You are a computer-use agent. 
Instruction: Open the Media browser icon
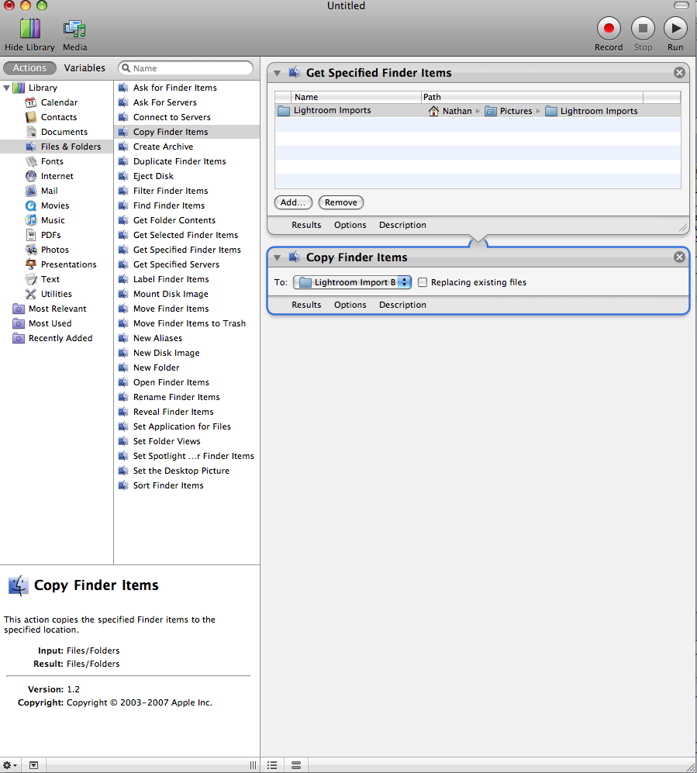tap(74, 29)
